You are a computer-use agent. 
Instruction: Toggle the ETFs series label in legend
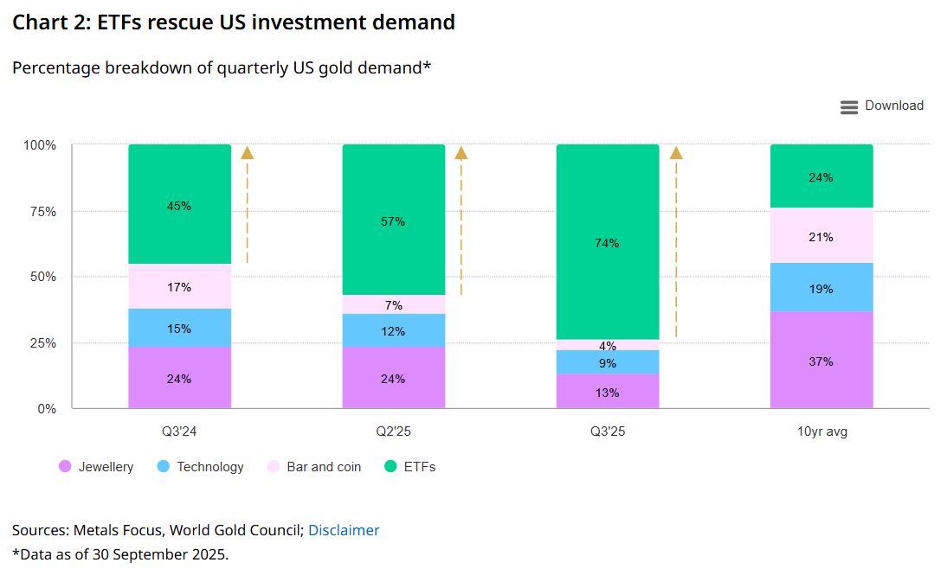pos(420,467)
